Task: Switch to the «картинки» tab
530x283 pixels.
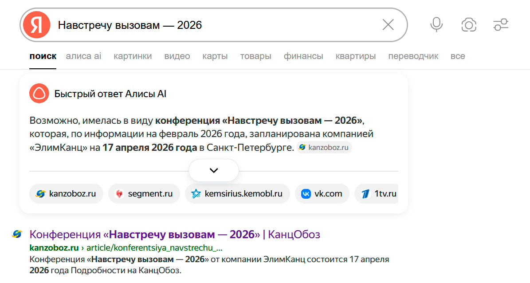Action: (x=133, y=56)
